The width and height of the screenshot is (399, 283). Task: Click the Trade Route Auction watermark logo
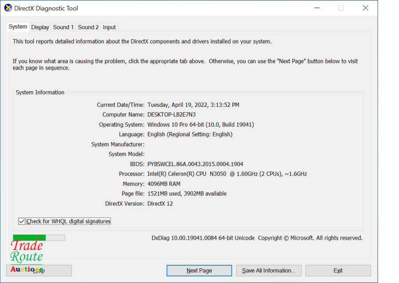(x=27, y=256)
